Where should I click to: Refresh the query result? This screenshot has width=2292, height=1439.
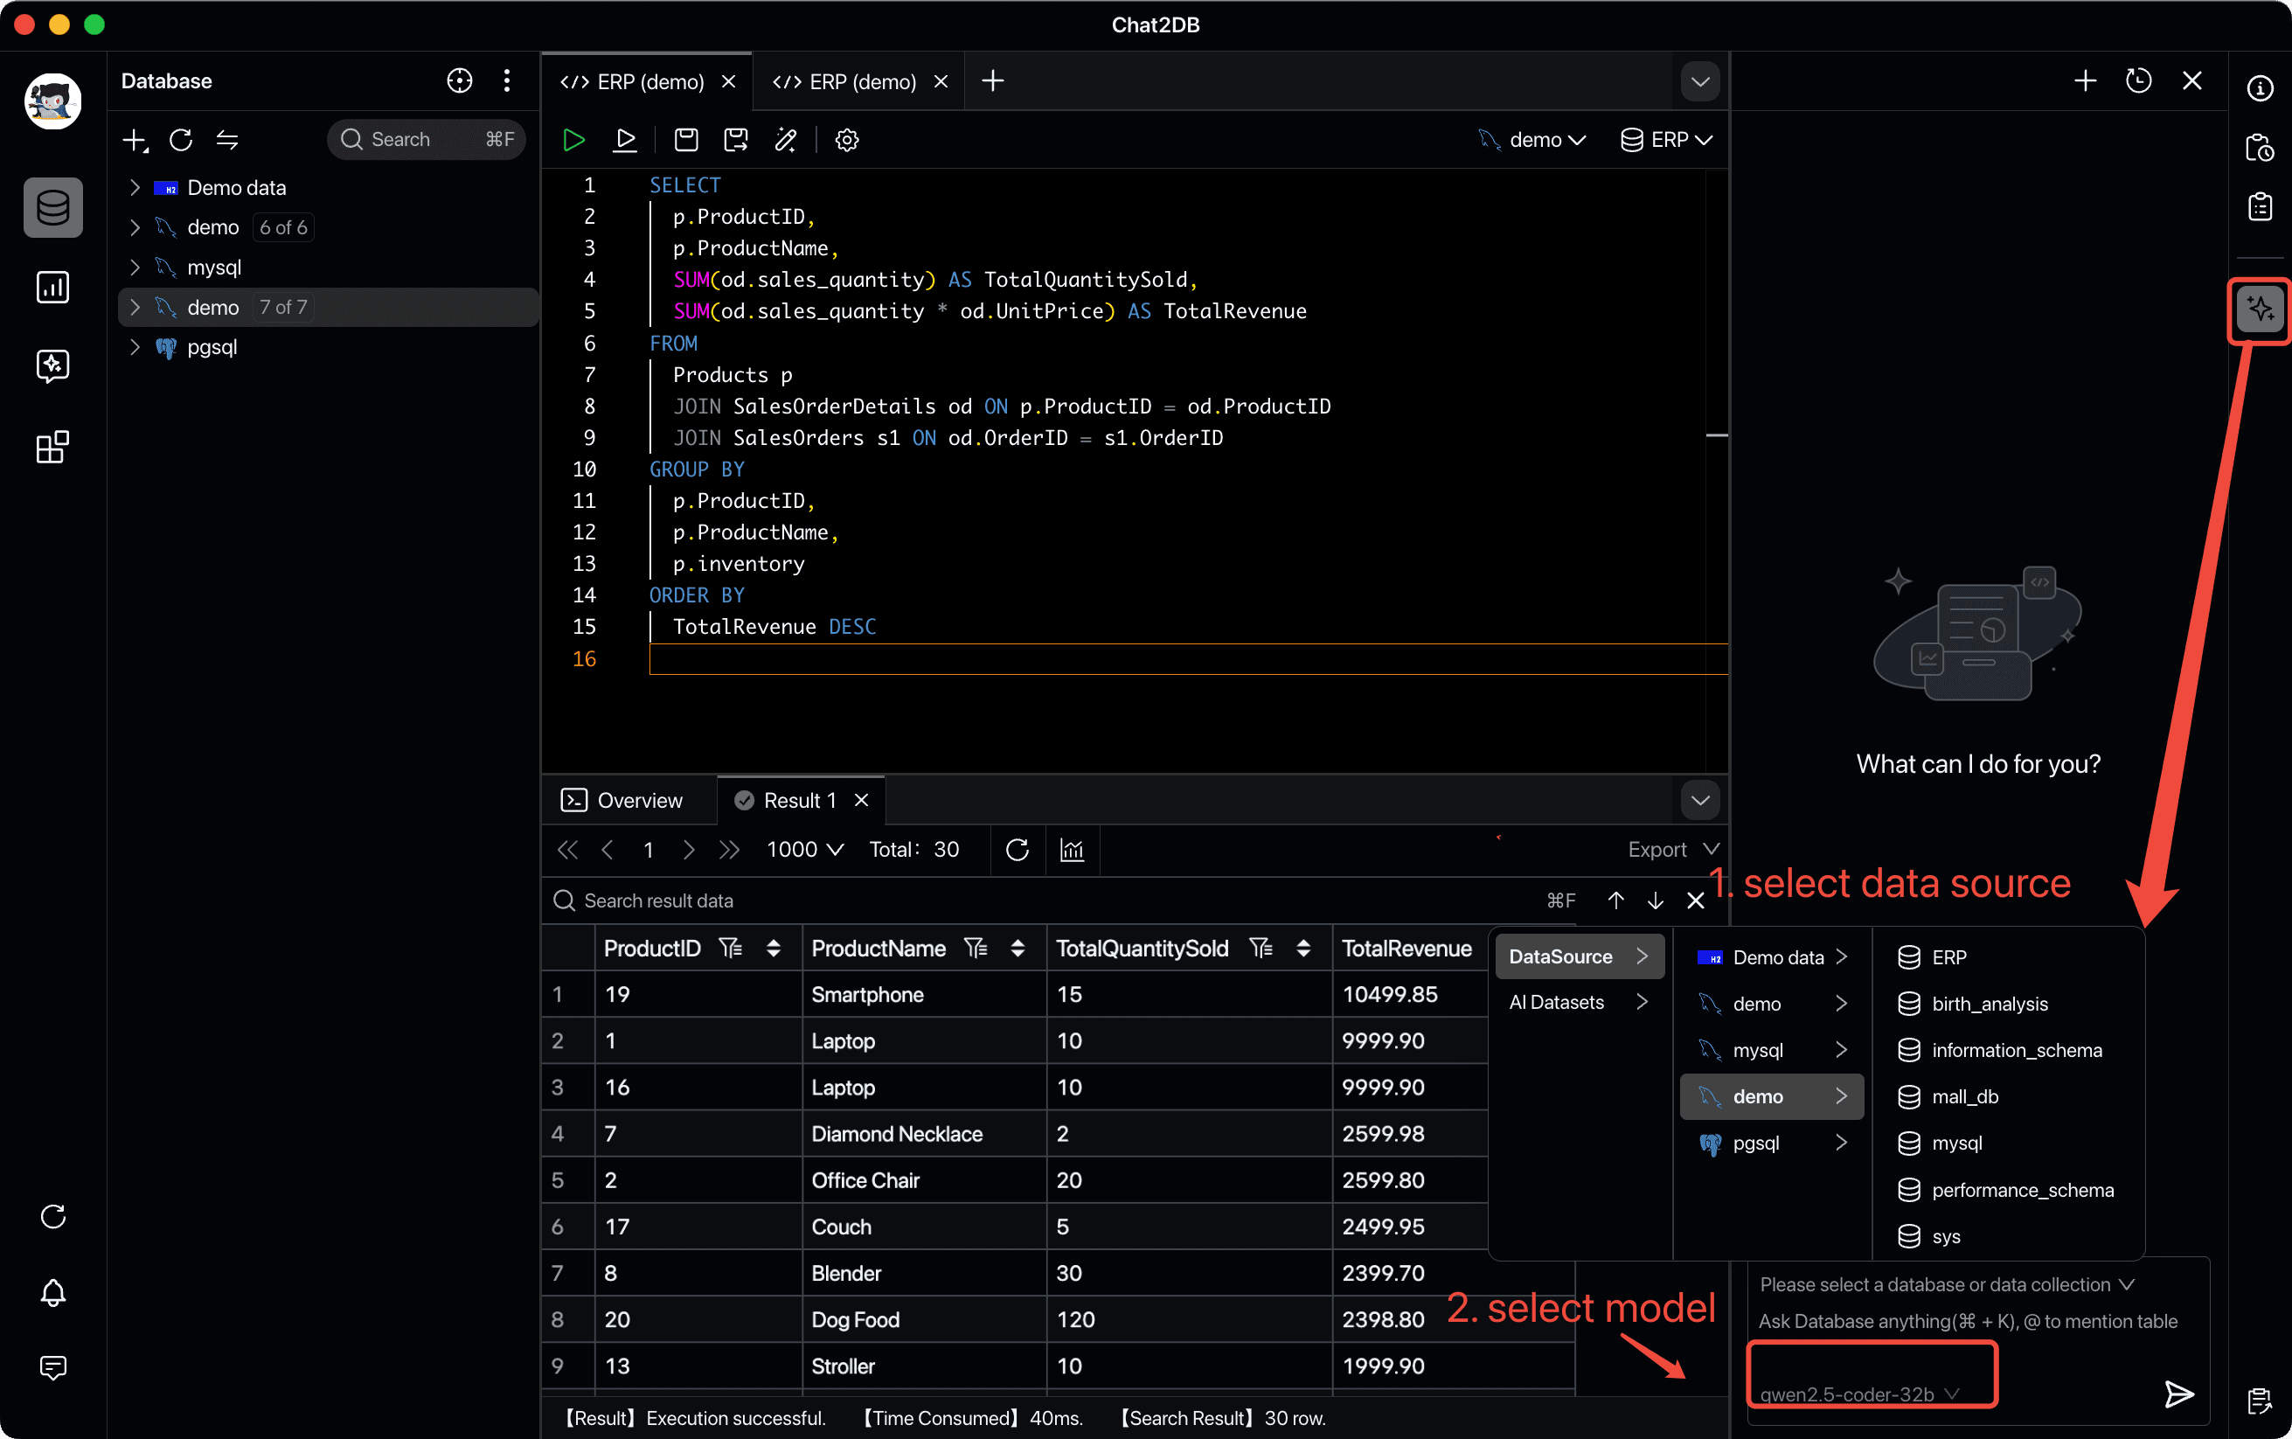[x=1018, y=849]
